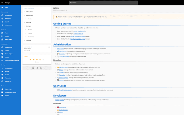
Task: Open GraphQL API sidebar item
Action: 8,81
